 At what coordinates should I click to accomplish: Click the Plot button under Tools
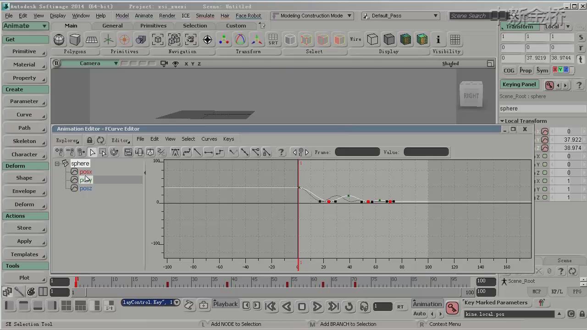coord(25,278)
